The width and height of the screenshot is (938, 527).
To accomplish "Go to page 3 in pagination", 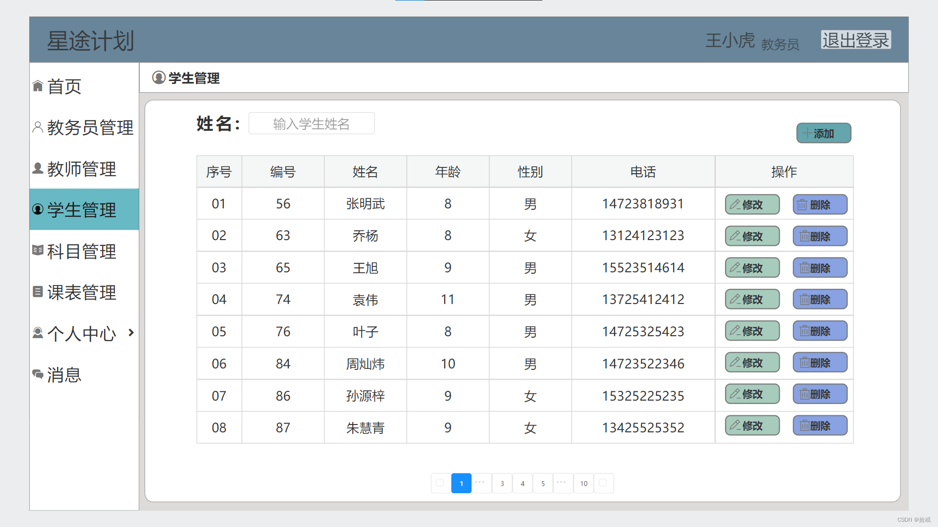I will [x=502, y=484].
